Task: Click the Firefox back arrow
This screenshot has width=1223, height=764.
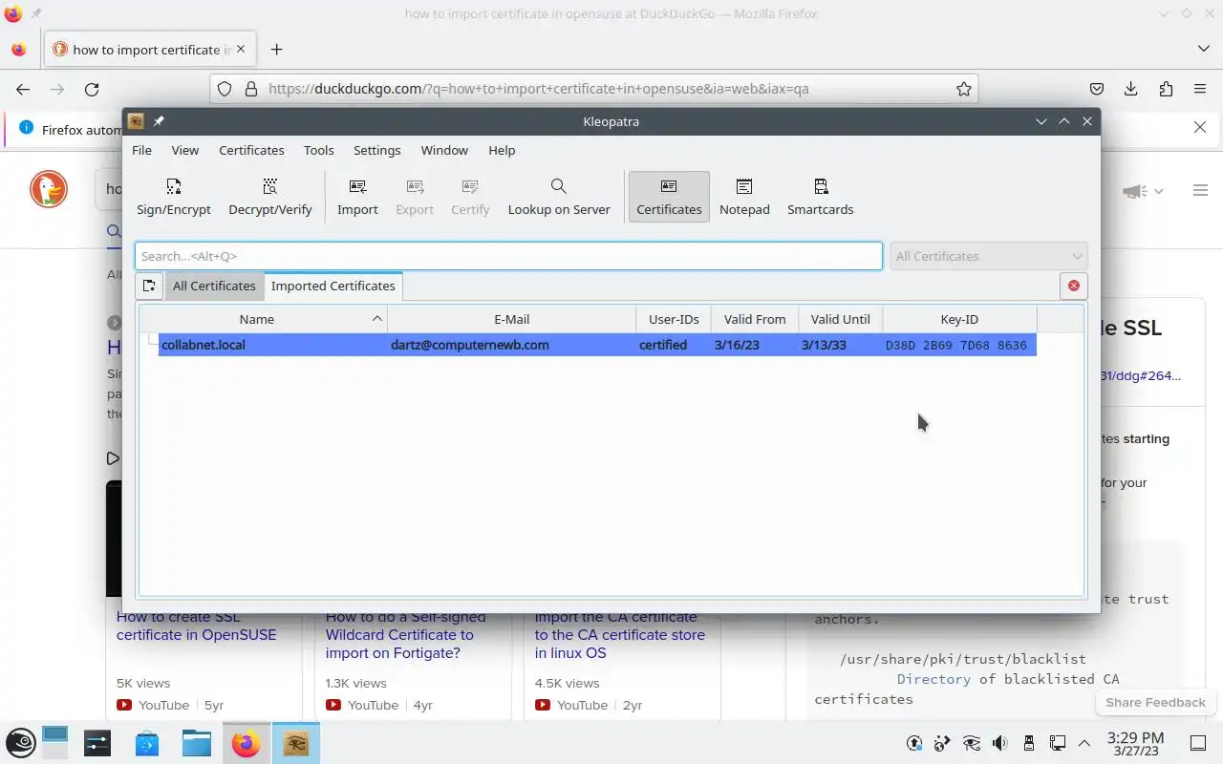Action: (x=23, y=89)
